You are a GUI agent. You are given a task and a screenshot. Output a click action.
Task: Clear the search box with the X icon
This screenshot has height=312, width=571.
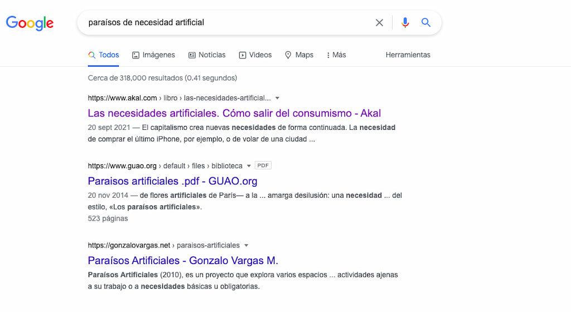(379, 22)
